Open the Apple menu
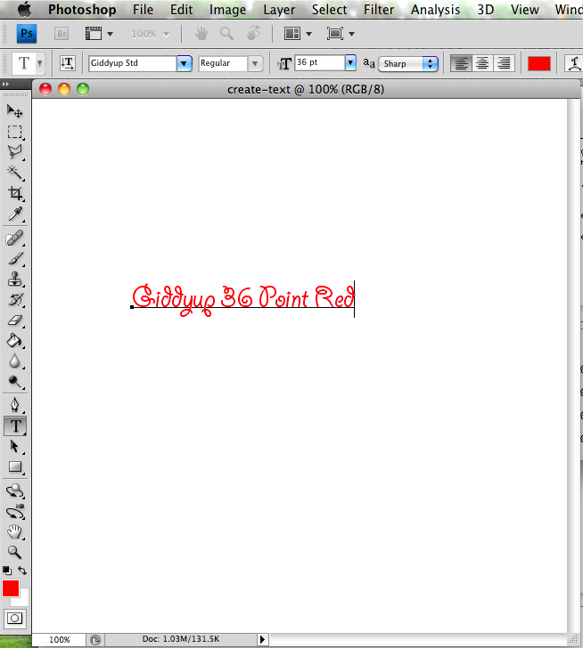 pyautogui.click(x=24, y=9)
